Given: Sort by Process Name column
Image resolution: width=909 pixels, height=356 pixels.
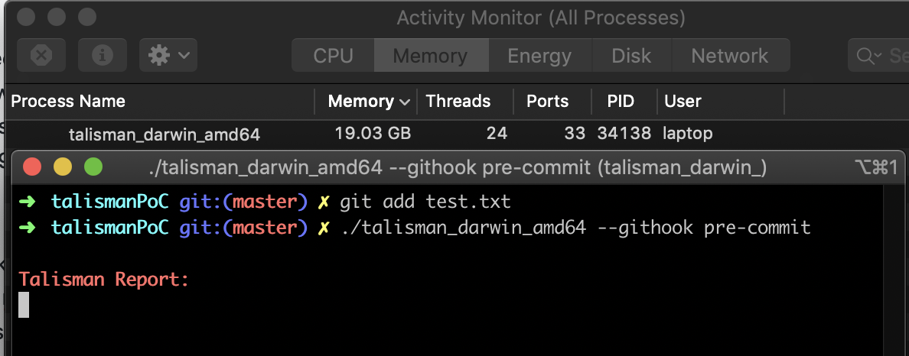Looking at the screenshot, I should [x=68, y=102].
